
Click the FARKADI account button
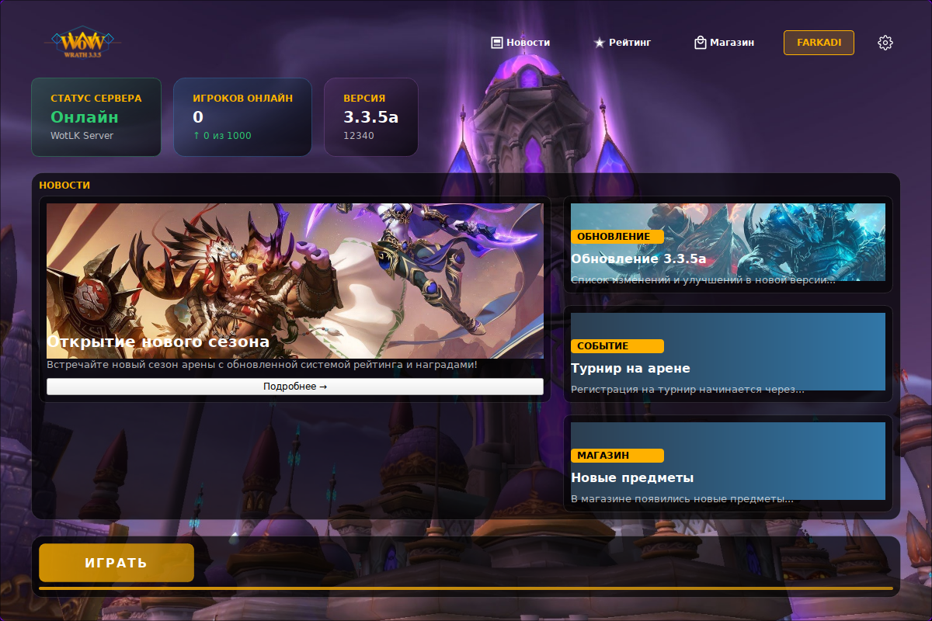click(x=819, y=43)
